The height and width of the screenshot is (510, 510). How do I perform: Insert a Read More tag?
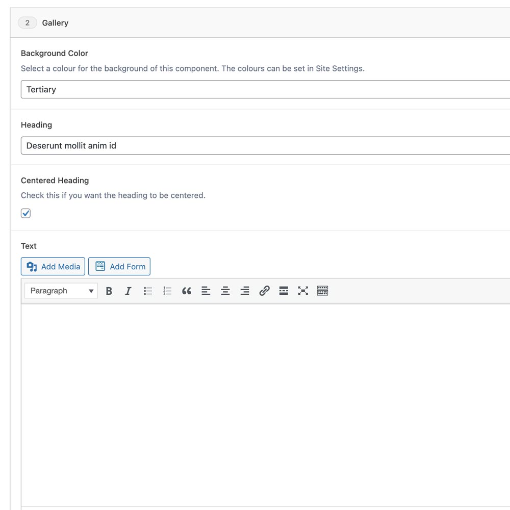coord(284,291)
